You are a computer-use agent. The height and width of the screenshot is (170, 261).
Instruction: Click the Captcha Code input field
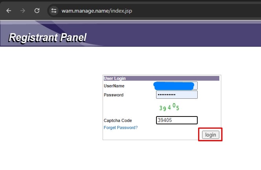click(x=177, y=120)
